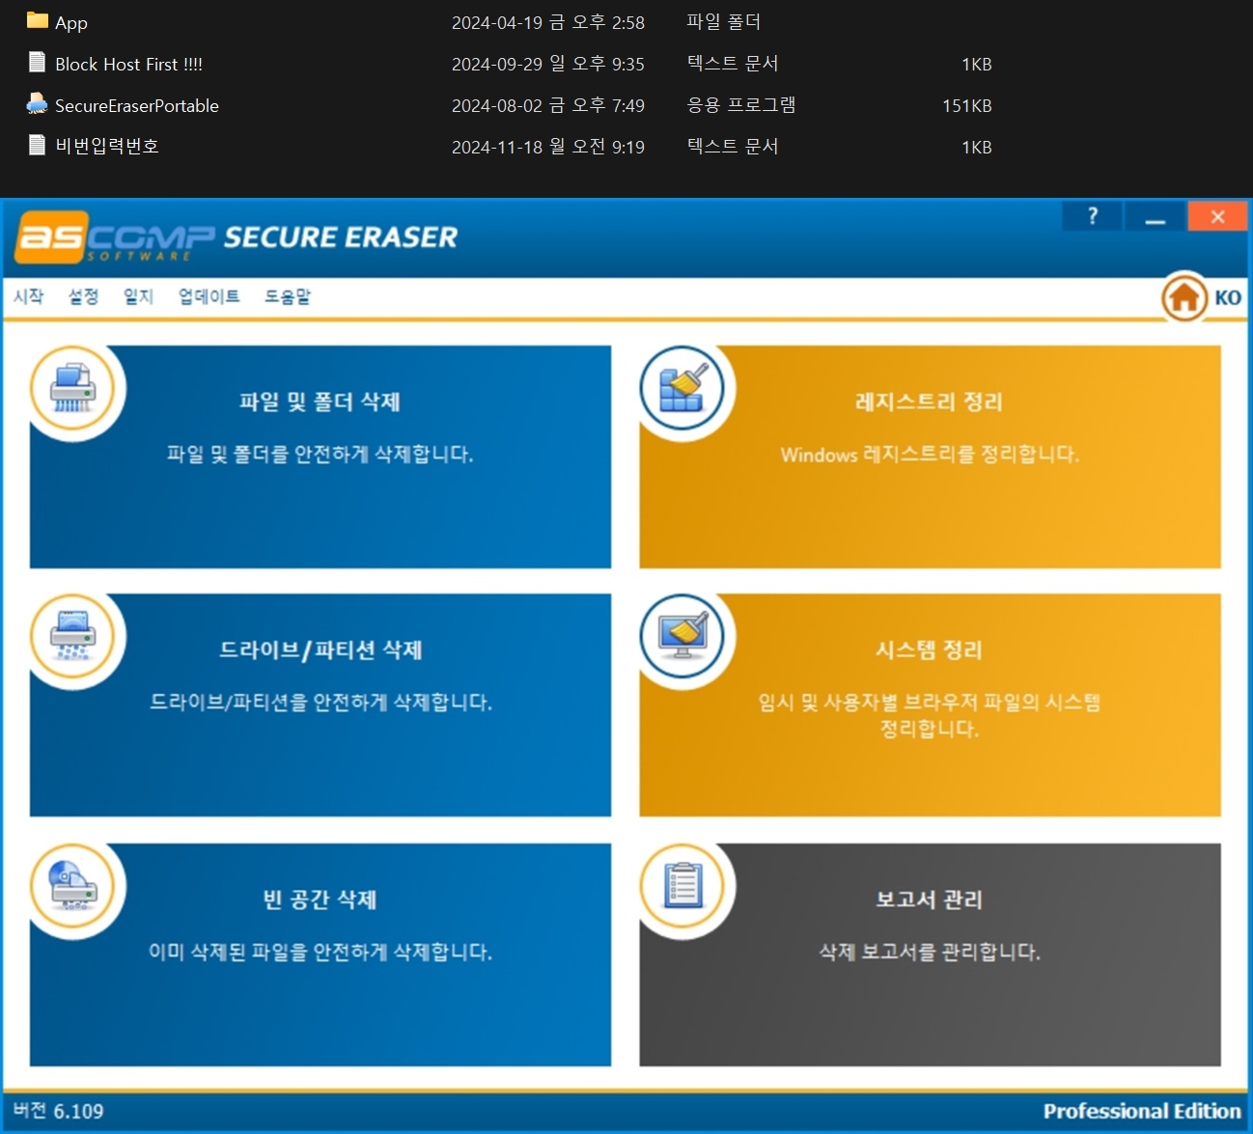Click the registry cleaning brush icon
The image size is (1253, 1134).
(x=682, y=387)
